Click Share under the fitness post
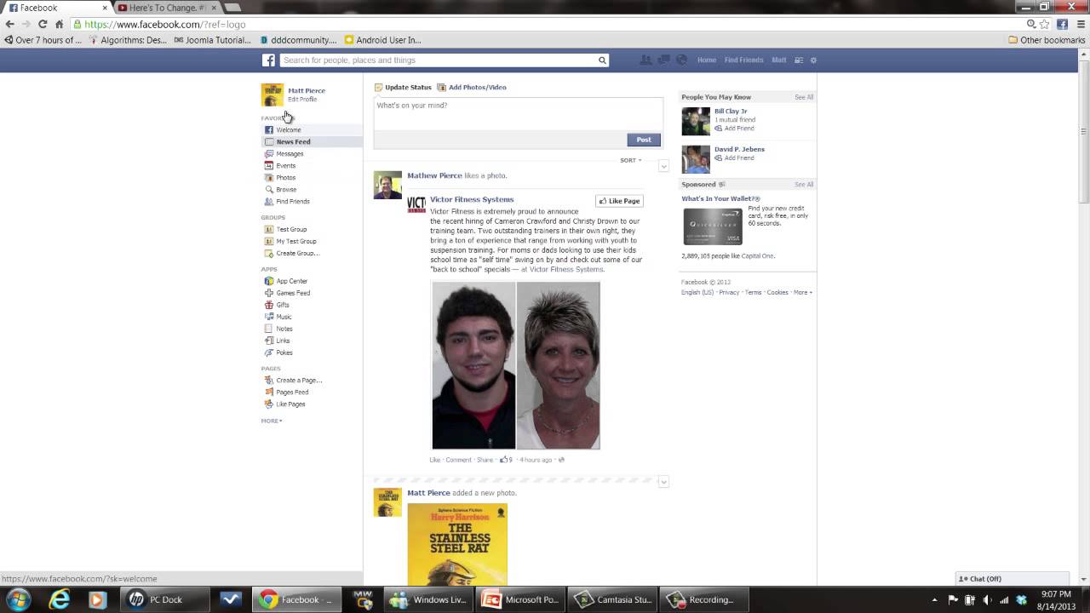Viewport: 1090px width, 613px height. click(x=485, y=460)
